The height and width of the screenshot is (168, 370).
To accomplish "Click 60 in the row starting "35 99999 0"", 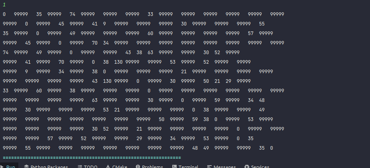I will 150,33.
